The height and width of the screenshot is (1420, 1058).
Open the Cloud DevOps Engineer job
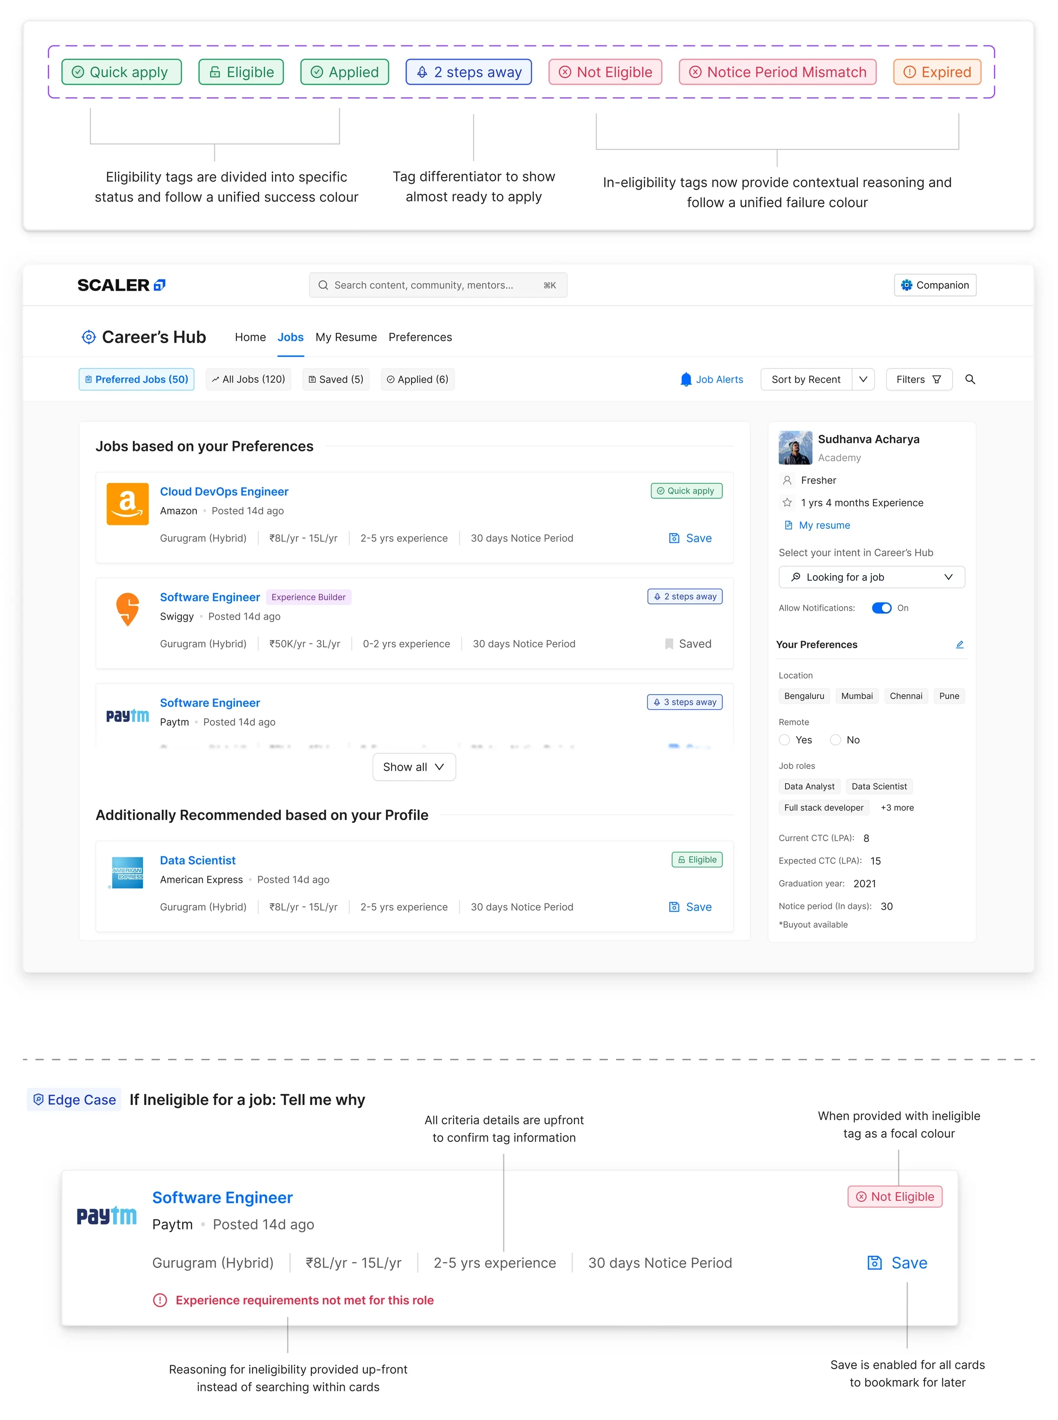[224, 492]
